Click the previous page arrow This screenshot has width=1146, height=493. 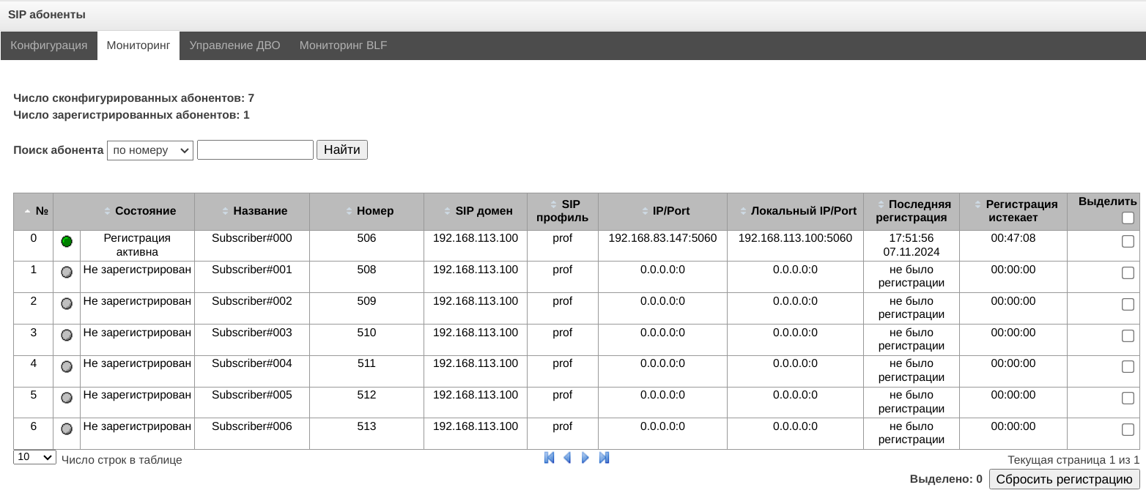point(567,458)
